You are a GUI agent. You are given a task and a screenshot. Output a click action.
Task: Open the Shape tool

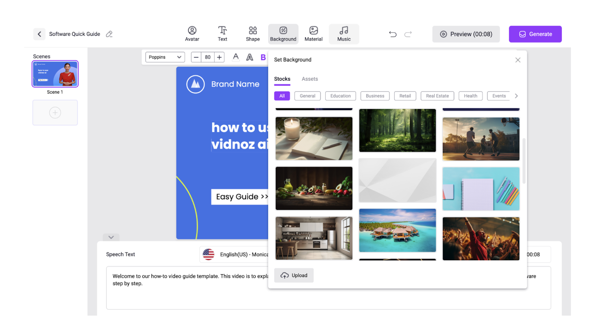coord(253,34)
